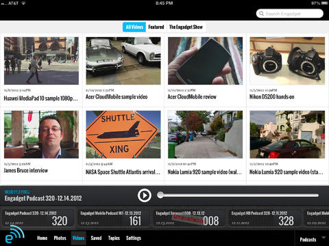This screenshot has width=329, height=246.
Task: Click the search magnifier icon
Action: (x=261, y=14)
